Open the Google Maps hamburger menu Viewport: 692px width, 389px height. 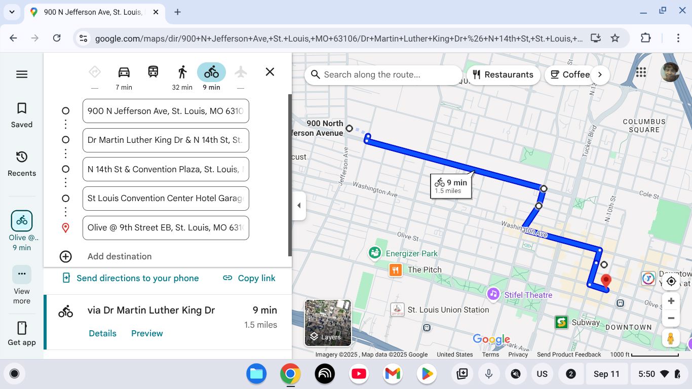(22, 74)
